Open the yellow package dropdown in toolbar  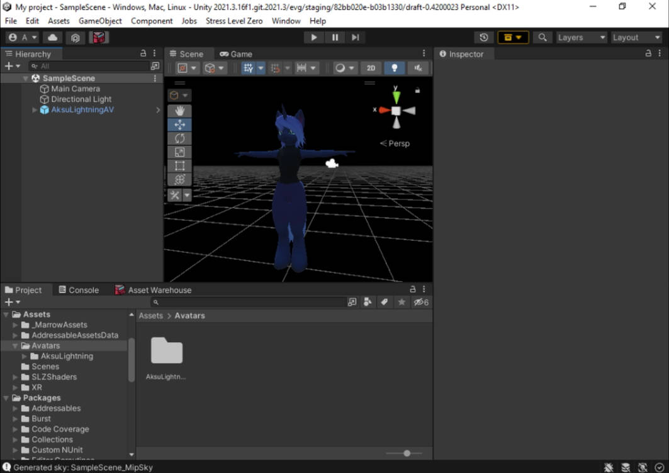tap(513, 38)
